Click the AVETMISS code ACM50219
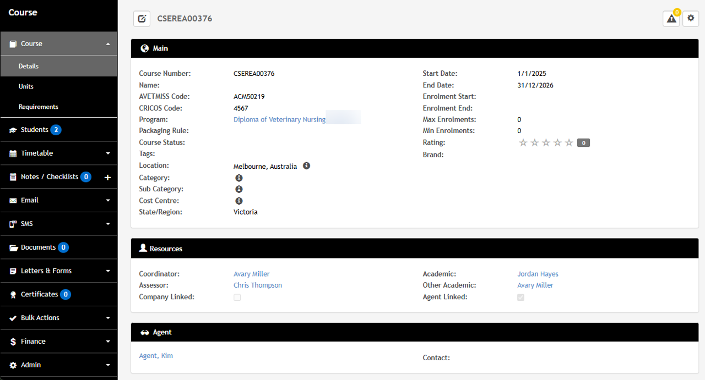The height and width of the screenshot is (380, 705). point(249,97)
